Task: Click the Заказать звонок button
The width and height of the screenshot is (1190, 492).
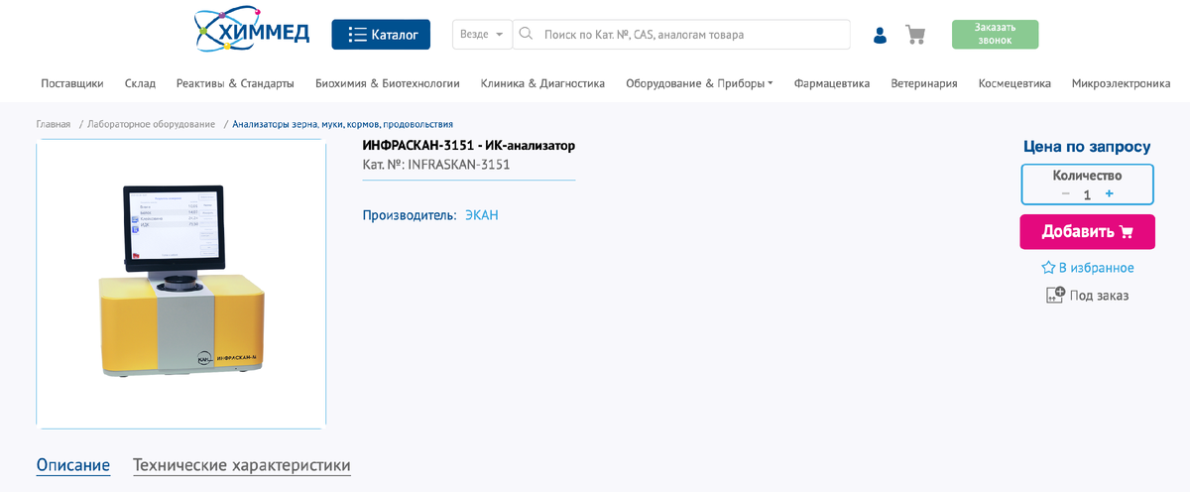Action: [995, 35]
